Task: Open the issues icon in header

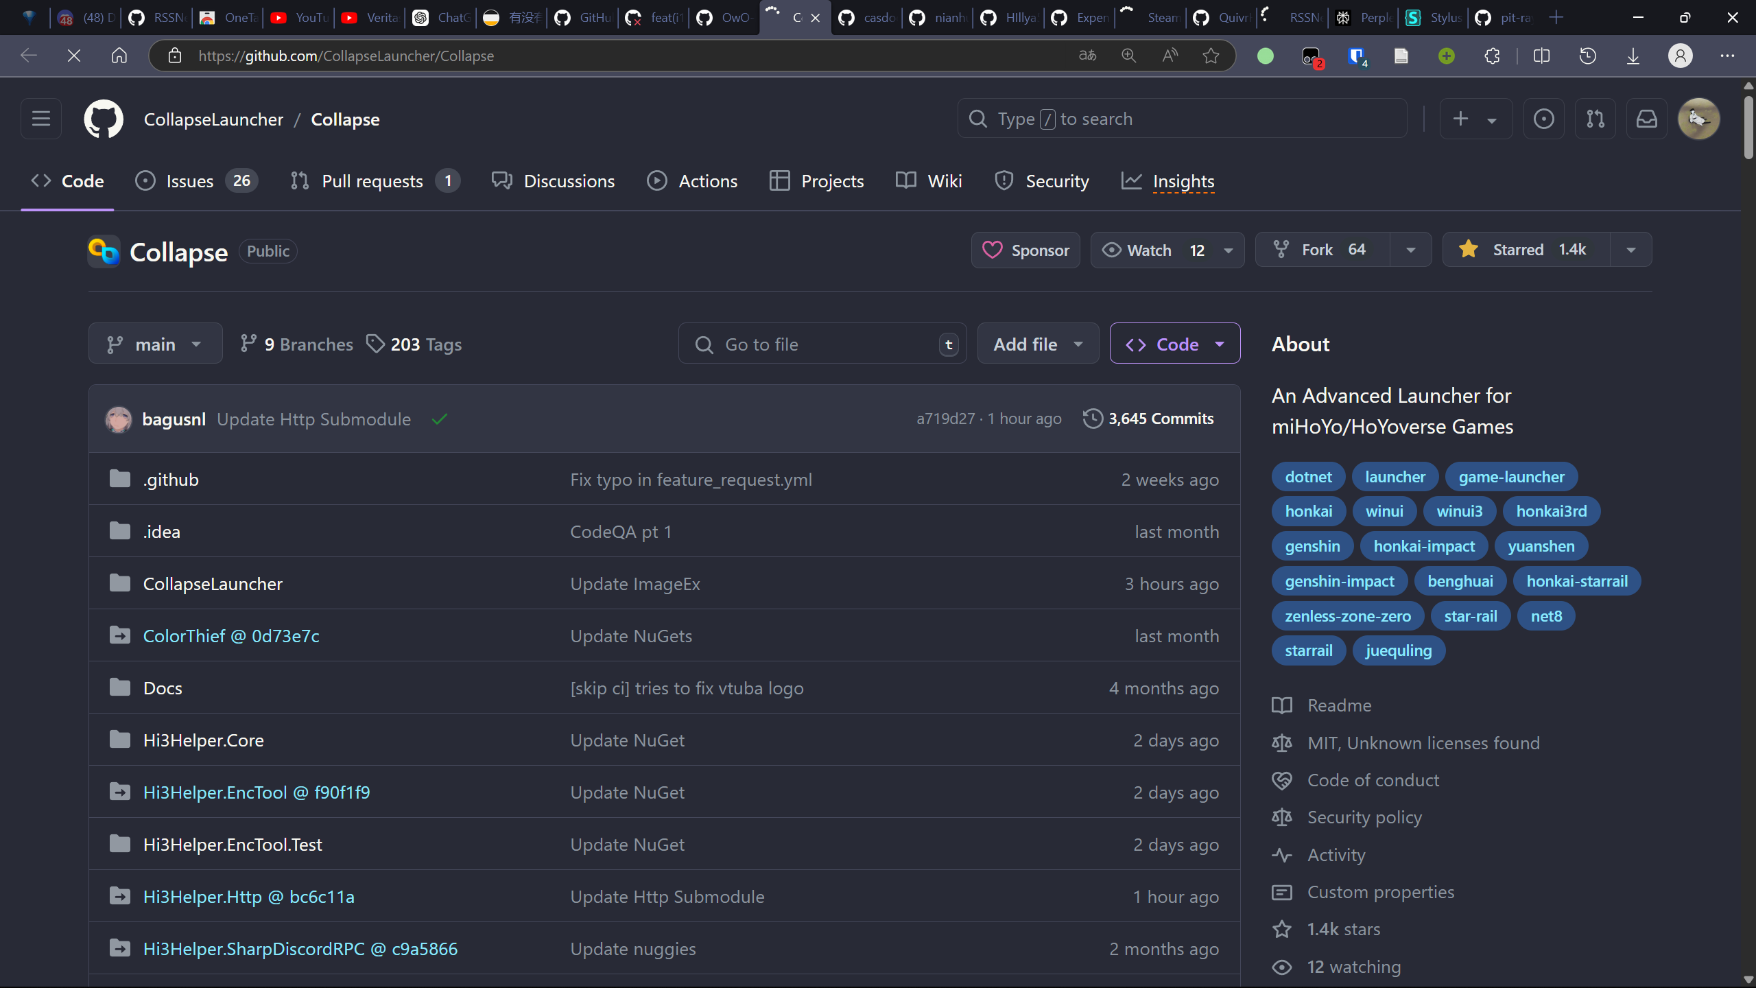Action: [1543, 119]
